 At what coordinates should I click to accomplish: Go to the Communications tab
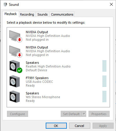click(x=62, y=14)
